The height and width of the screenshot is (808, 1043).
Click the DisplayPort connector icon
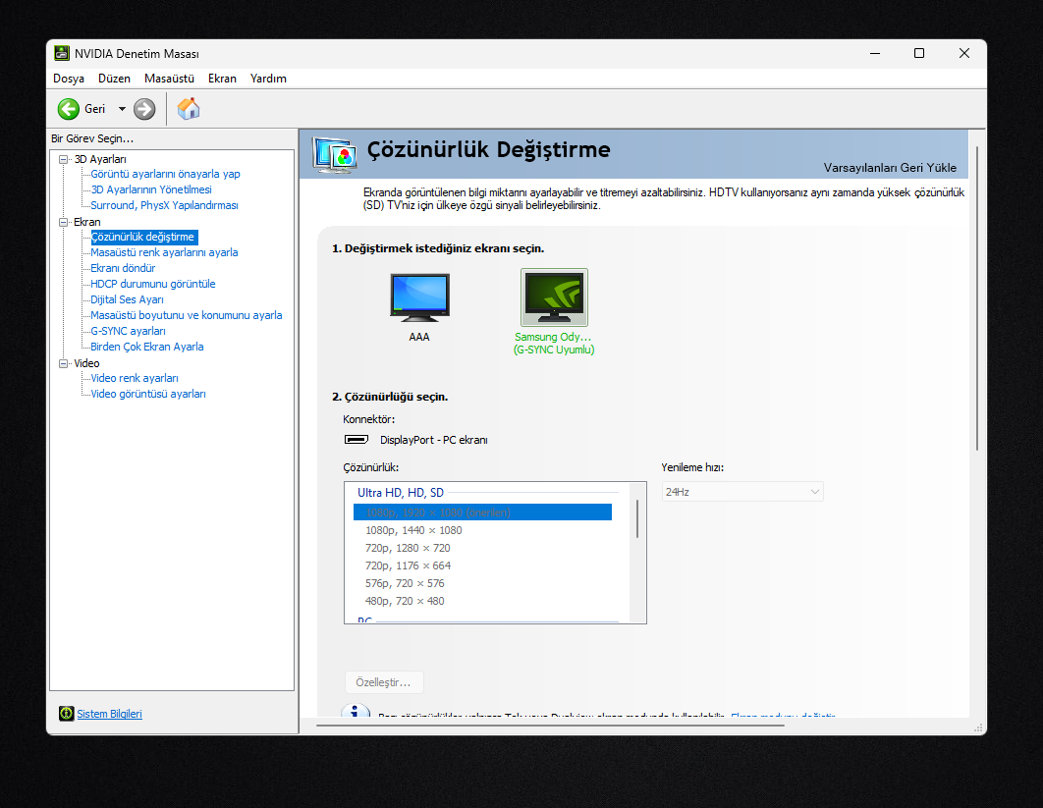357,440
